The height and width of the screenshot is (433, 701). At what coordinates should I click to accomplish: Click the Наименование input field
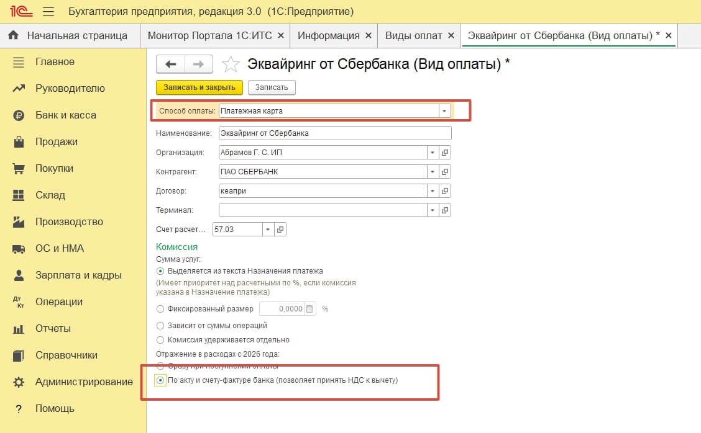pyautogui.click(x=335, y=133)
